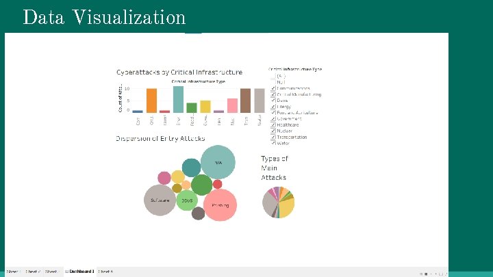Click the 'Data Visualization' slide title
Image resolution: width=493 pixels, height=277 pixels.
(x=104, y=17)
